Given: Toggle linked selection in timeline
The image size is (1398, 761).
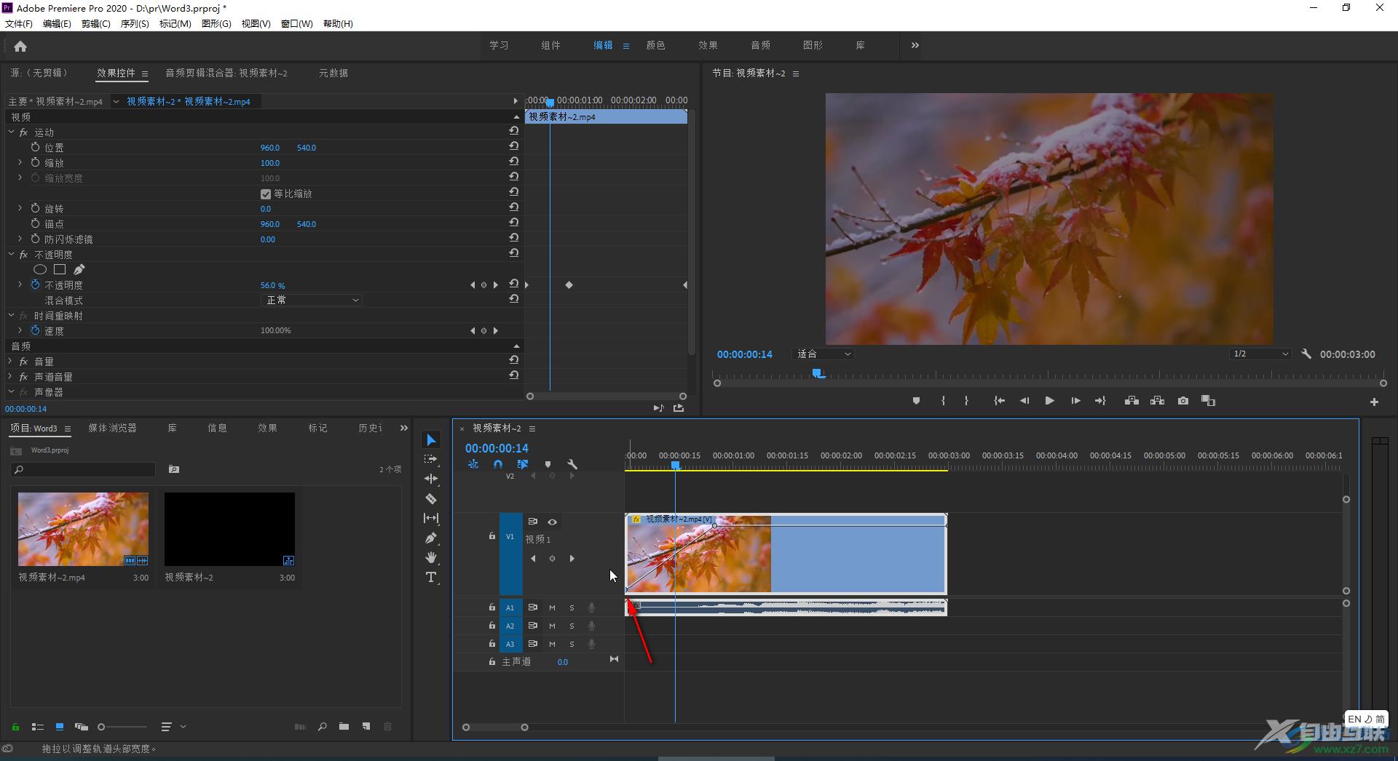Looking at the screenshot, I should 523,464.
